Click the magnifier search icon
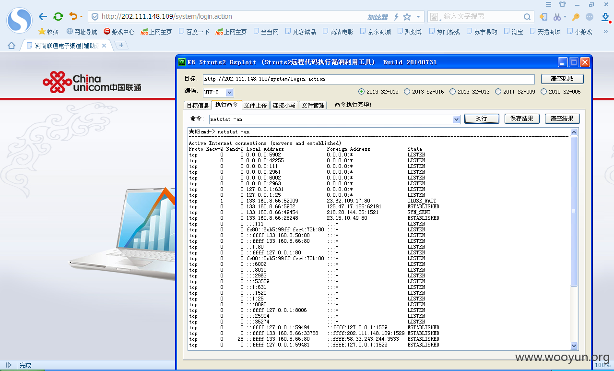Screen dimensions: 614x371 tap(527, 17)
